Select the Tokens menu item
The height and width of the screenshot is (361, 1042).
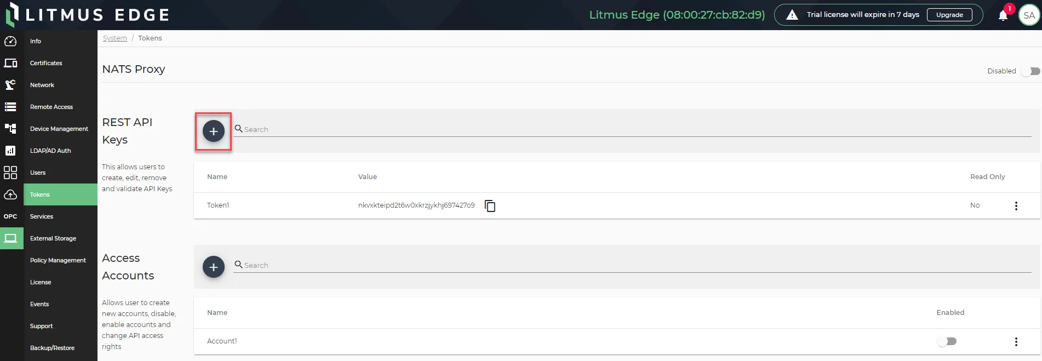coord(60,194)
